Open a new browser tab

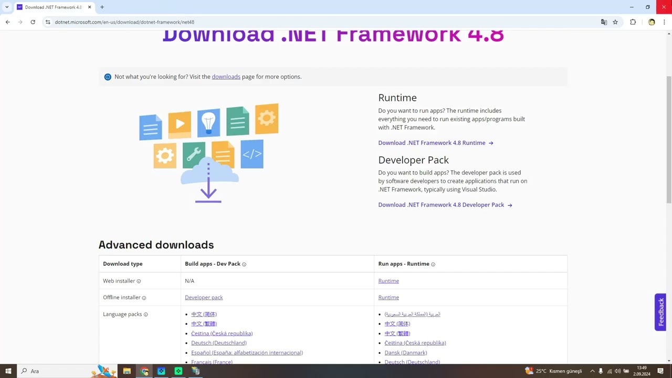102,7
